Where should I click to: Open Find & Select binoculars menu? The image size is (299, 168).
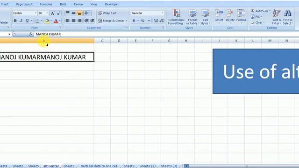click(288, 17)
